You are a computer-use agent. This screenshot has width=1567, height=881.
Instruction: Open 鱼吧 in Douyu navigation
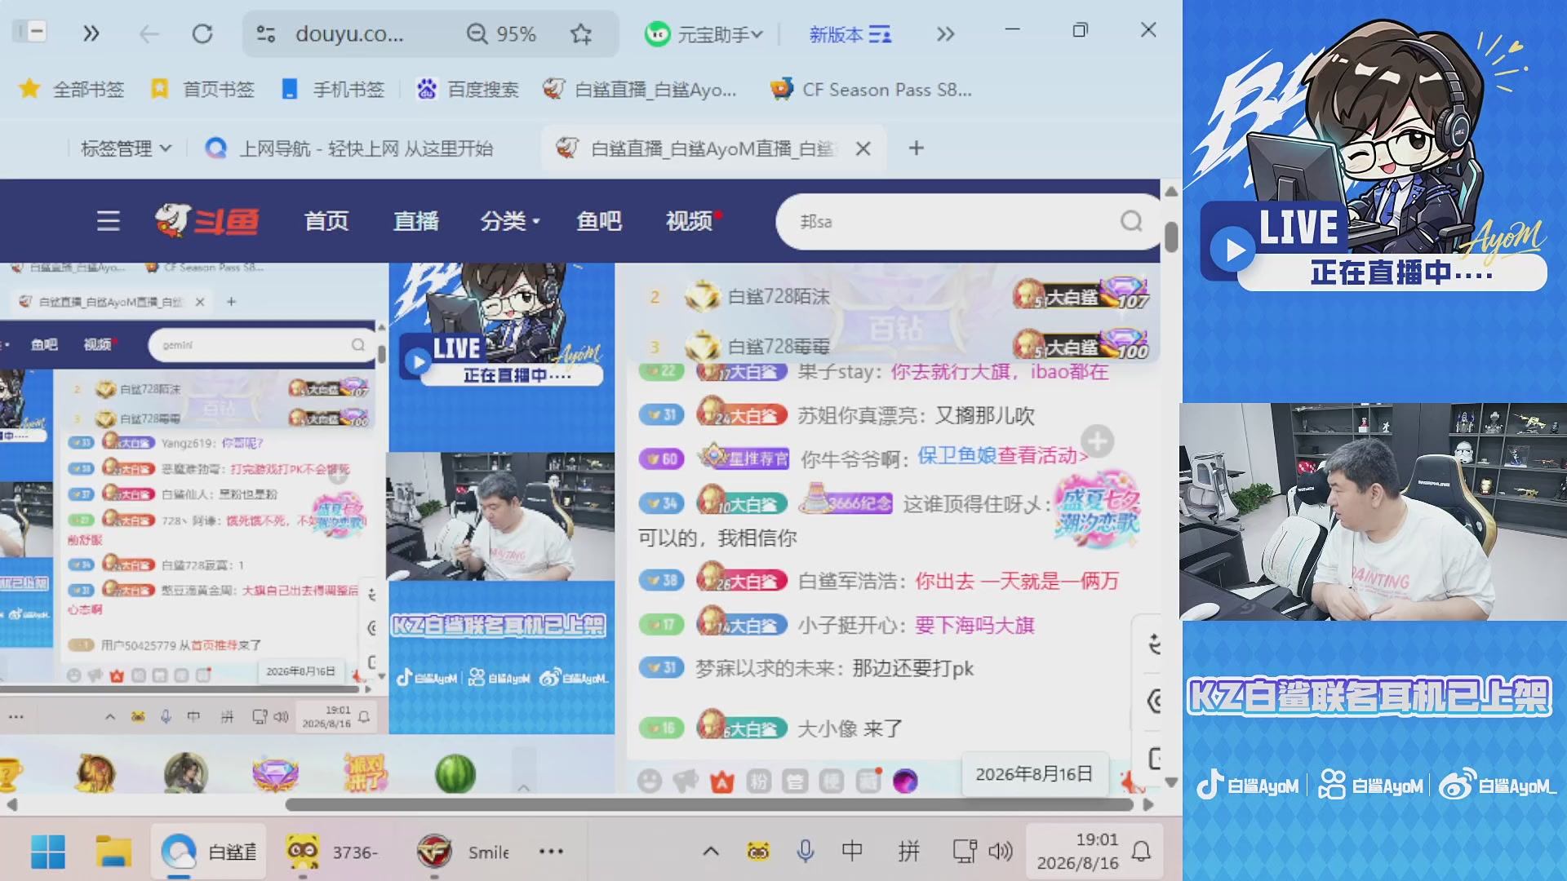pyautogui.click(x=599, y=221)
